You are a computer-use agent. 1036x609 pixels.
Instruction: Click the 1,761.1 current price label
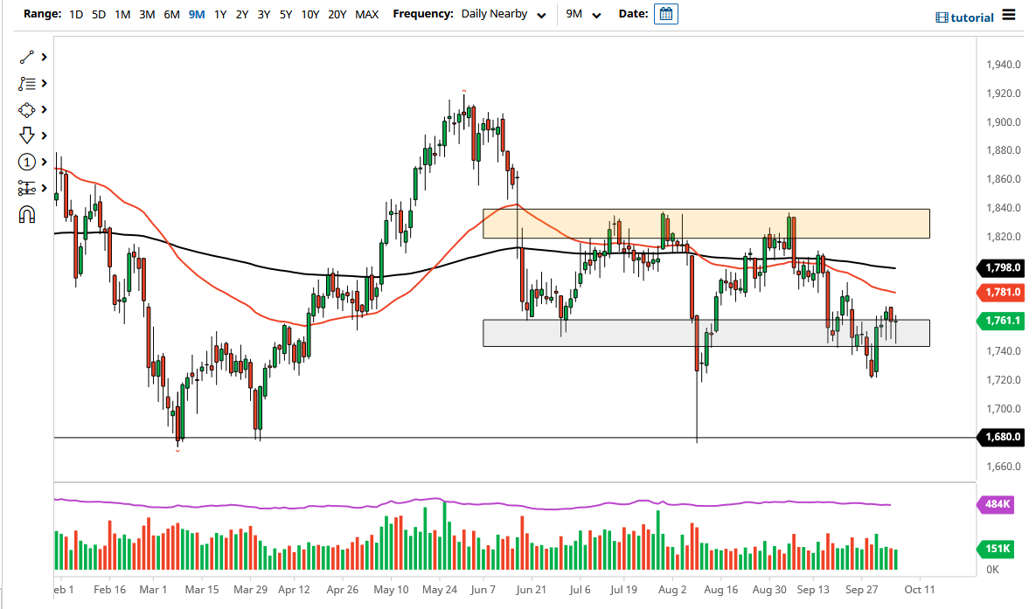[1000, 321]
